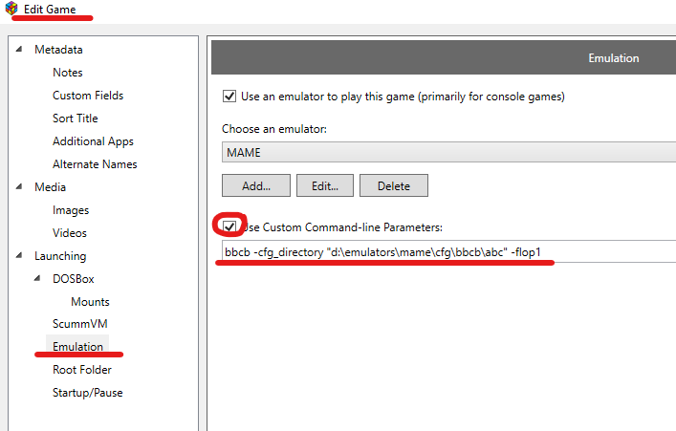Click the Emulation header title
This screenshot has height=431, width=676.
point(614,58)
